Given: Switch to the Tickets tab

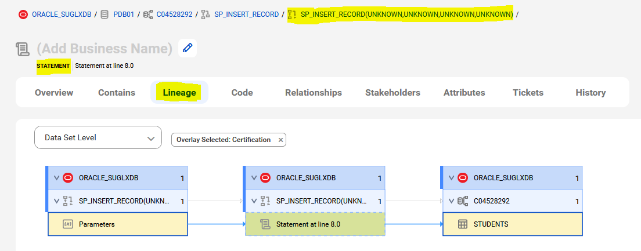Looking at the screenshot, I should point(528,93).
